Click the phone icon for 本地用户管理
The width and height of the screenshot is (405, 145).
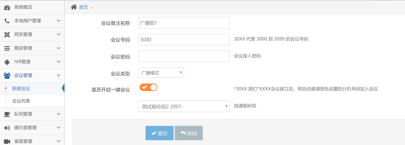(7, 21)
